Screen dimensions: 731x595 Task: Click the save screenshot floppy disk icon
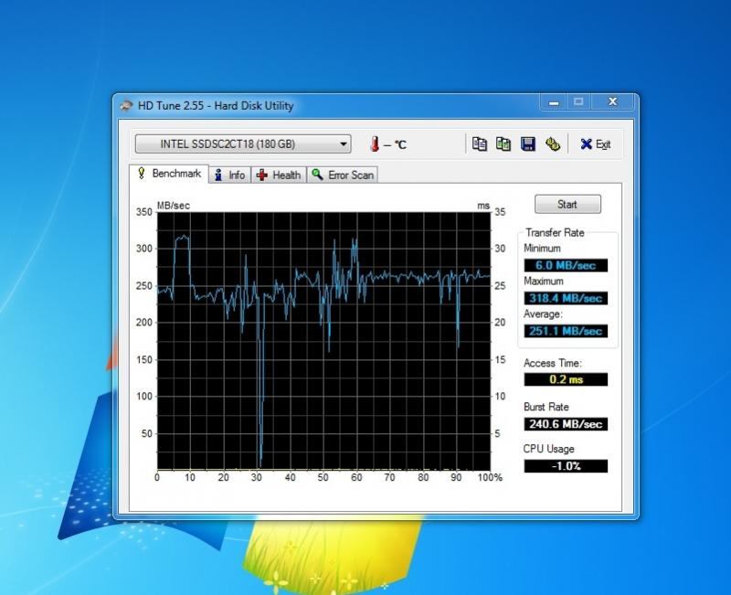point(528,144)
